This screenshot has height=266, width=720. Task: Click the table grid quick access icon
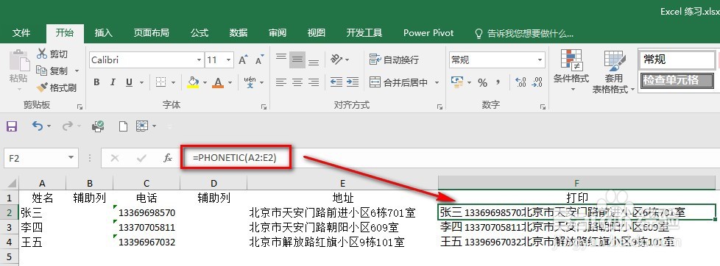pos(142,126)
